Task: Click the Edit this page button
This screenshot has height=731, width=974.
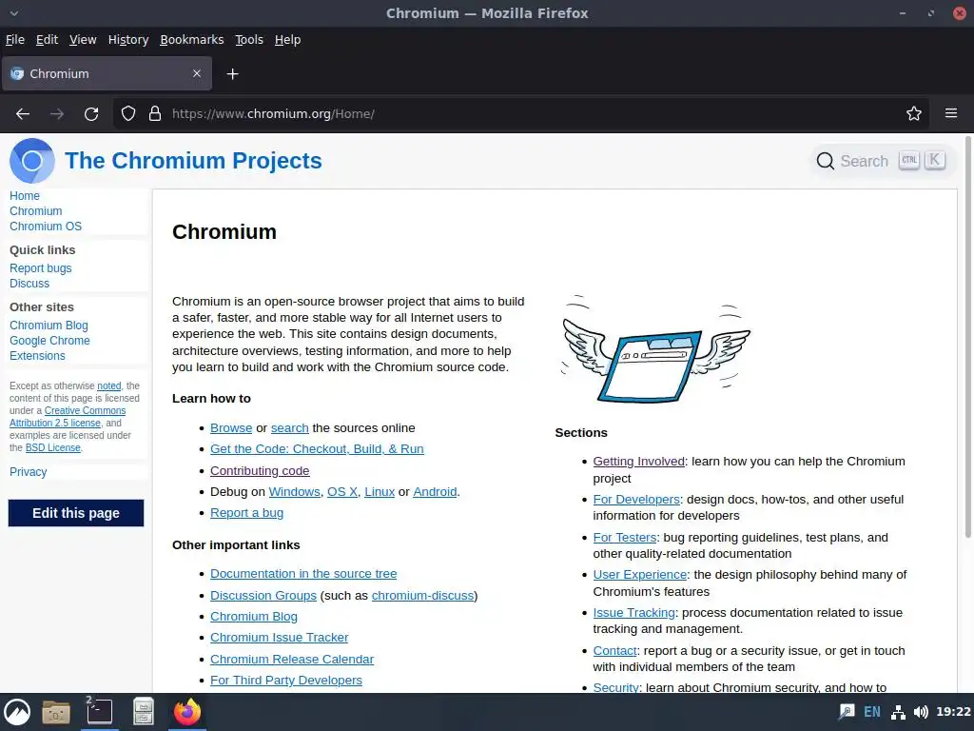Action: coord(76,513)
